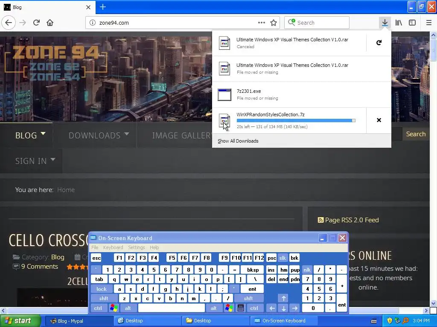Switch to On-Screen Keyboard taskbar item
437x327 pixels.
click(x=284, y=321)
